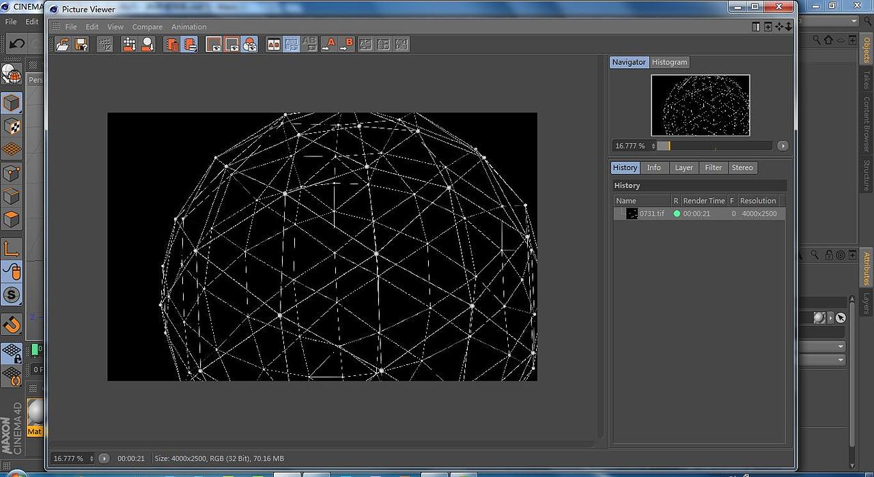Screen dimensions: 874x477
Task: Toggle Tweak mode mouse icon
Action: [12, 272]
